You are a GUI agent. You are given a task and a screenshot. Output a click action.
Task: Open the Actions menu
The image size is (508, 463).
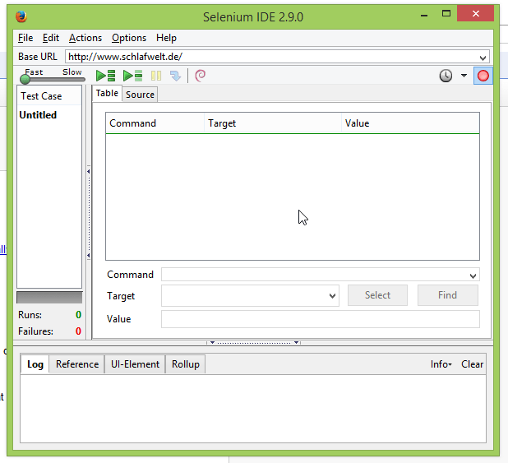click(85, 38)
